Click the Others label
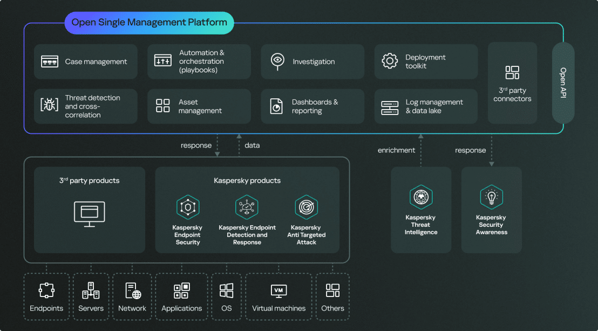The image size is (598, 331). (x=332, y=308)
